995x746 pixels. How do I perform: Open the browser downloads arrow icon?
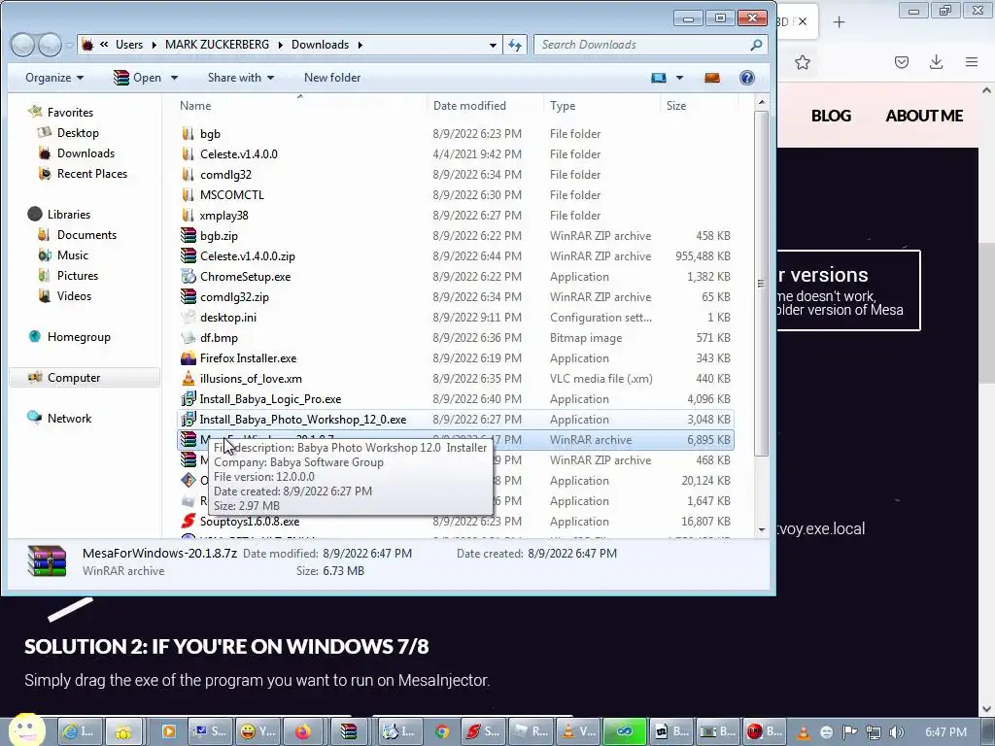936,62
